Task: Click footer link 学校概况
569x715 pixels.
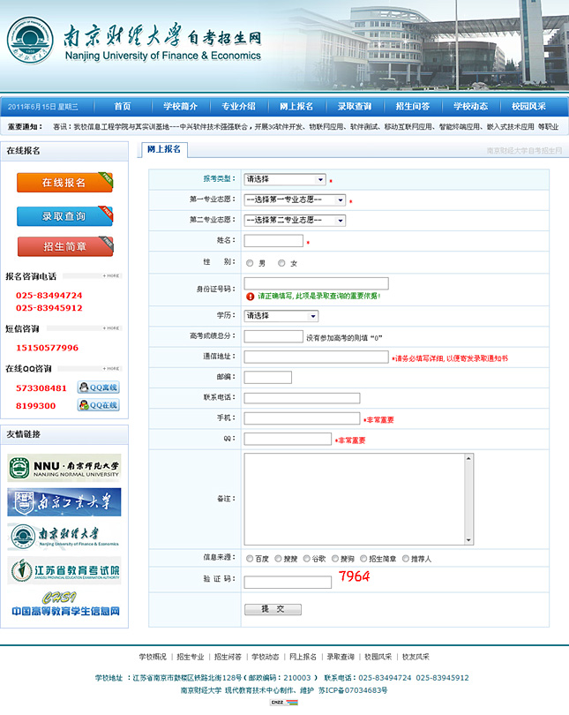Action: (153, 657)
